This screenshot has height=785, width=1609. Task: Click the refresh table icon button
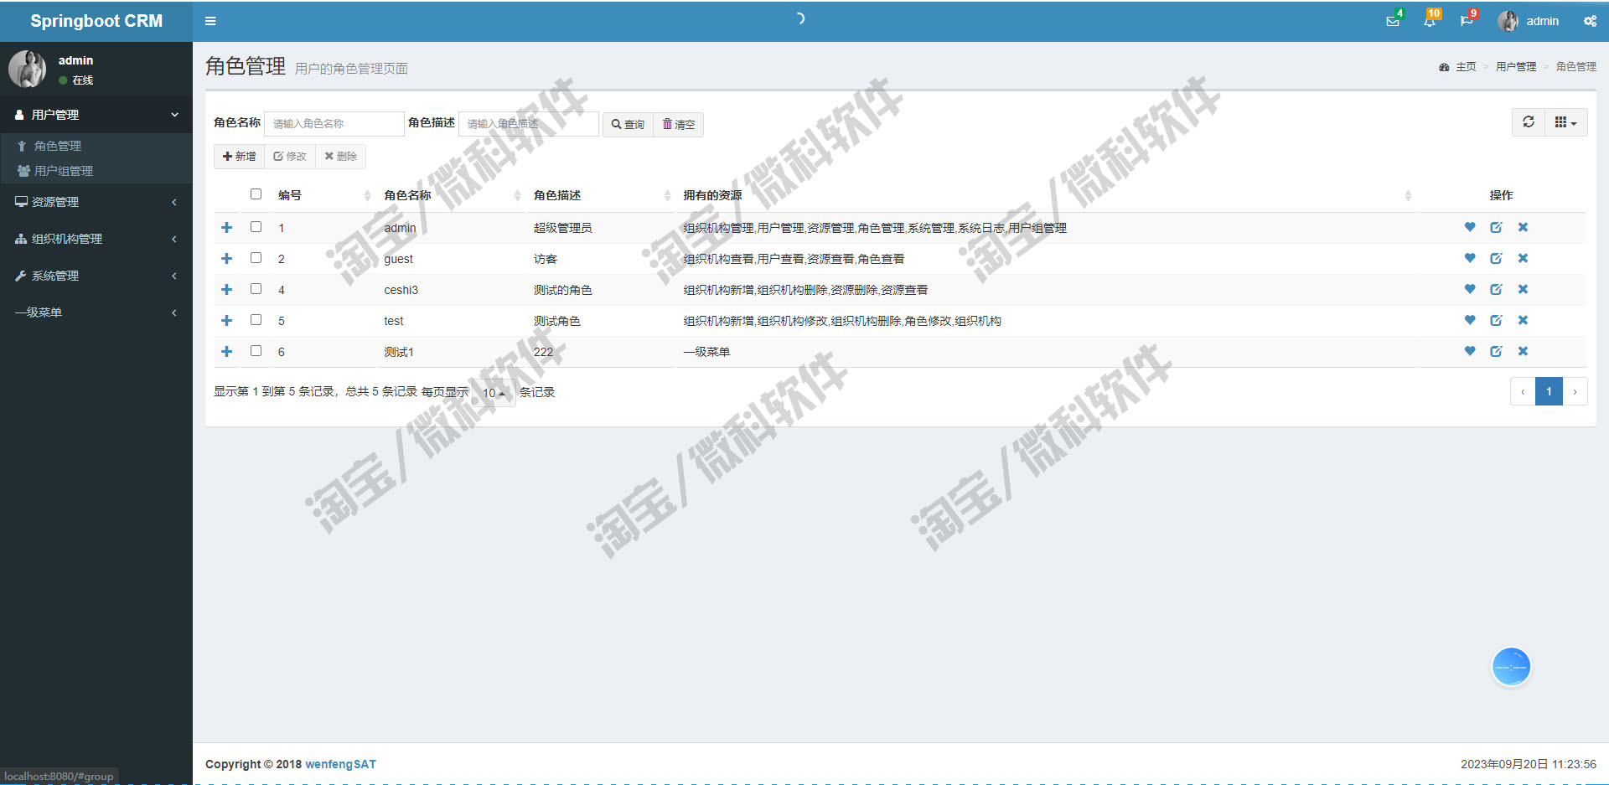1529,122
